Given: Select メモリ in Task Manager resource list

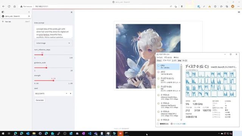Looking at the screenshot, I should click(x=168, y=73).
